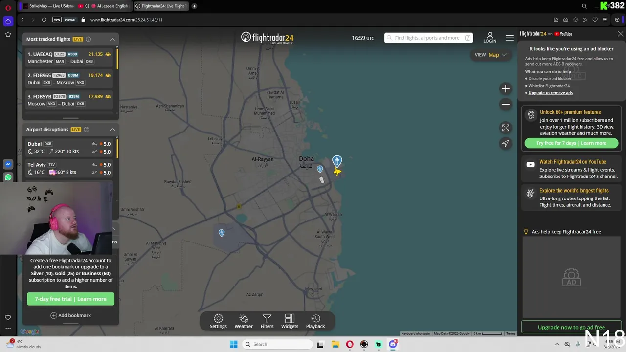Click the Opera bookmarks star sidebar icon

click(8, 34)
